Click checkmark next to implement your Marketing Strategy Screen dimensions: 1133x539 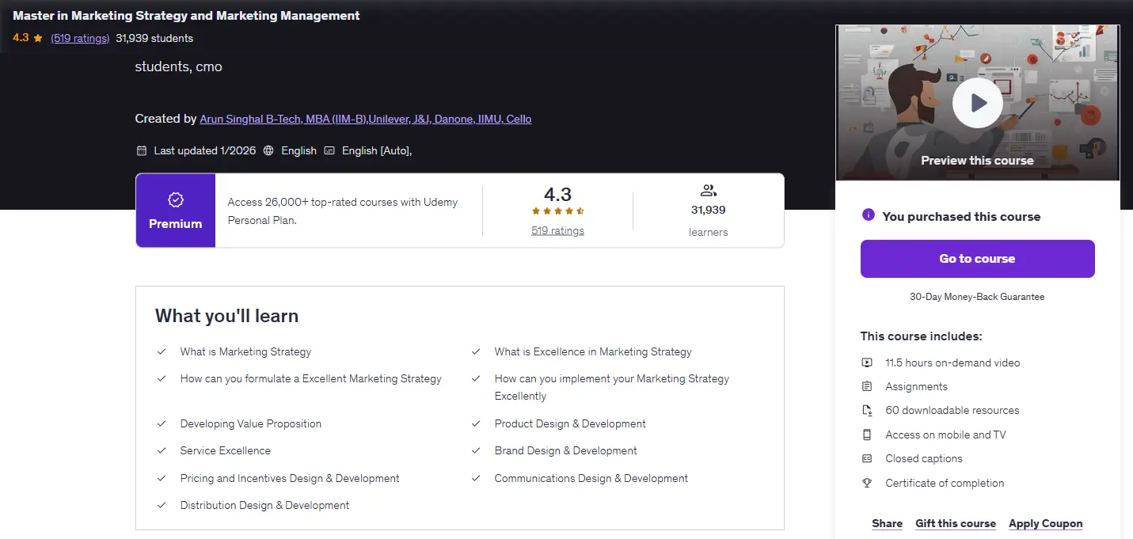pyautogui.click(x=476, y=378)
